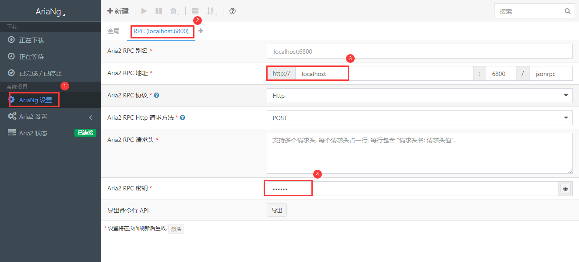The image size is (579, 262).
Task: Click the 正在下载 download circle icon
Action: (x=11, y=40)
